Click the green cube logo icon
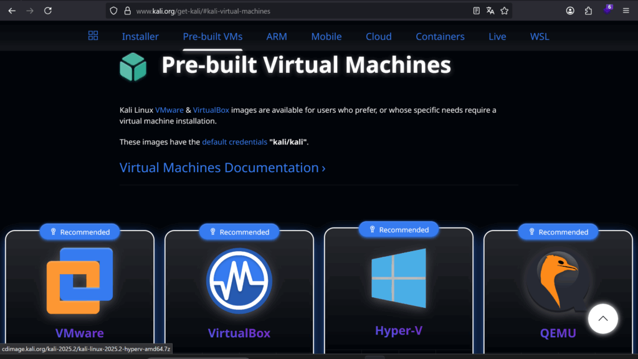The width and height of the screenshot is (638, 359). point(133,67)
